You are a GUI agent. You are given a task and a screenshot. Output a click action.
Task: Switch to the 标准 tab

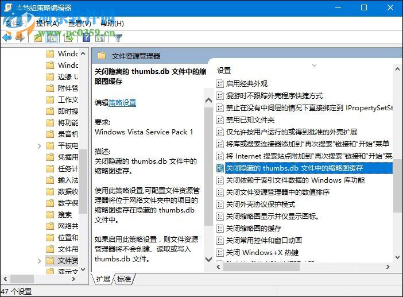tap(124, 279)
